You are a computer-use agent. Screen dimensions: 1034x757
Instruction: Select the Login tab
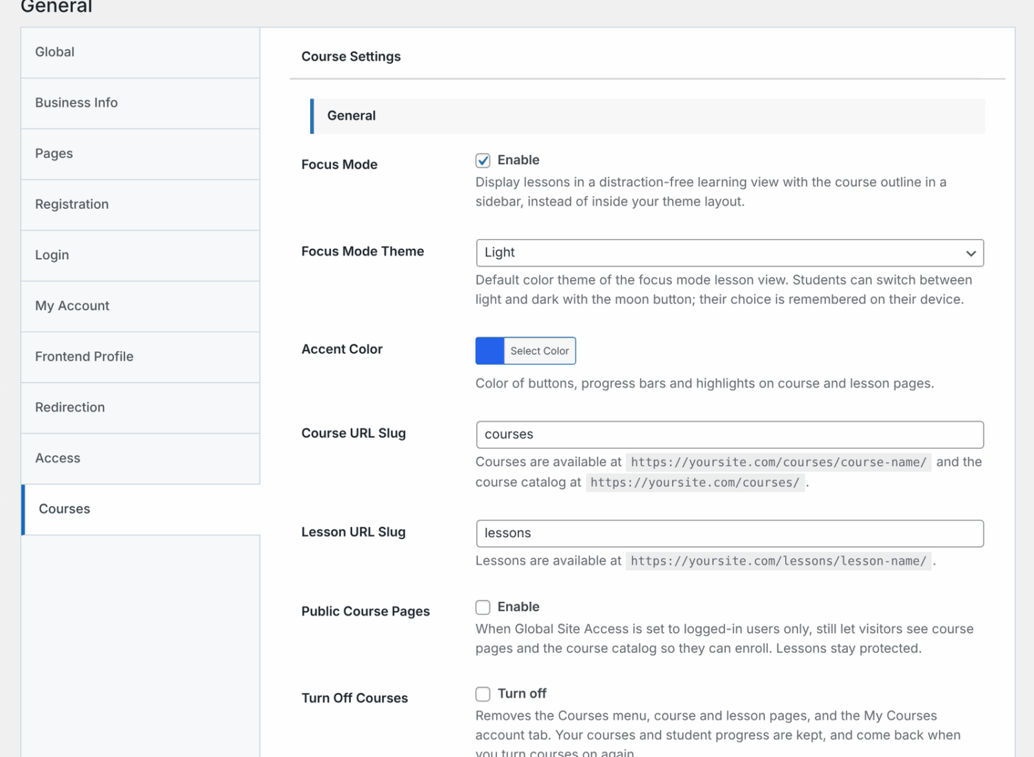point(141,256)
